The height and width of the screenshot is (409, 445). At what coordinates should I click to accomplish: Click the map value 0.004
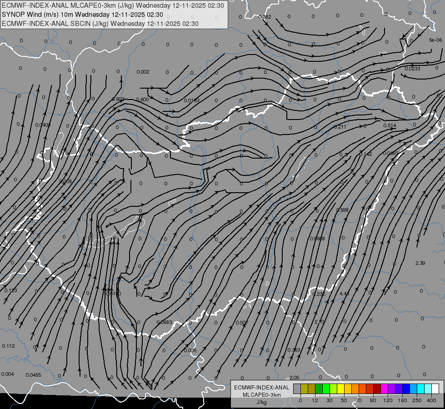(7, 374)
